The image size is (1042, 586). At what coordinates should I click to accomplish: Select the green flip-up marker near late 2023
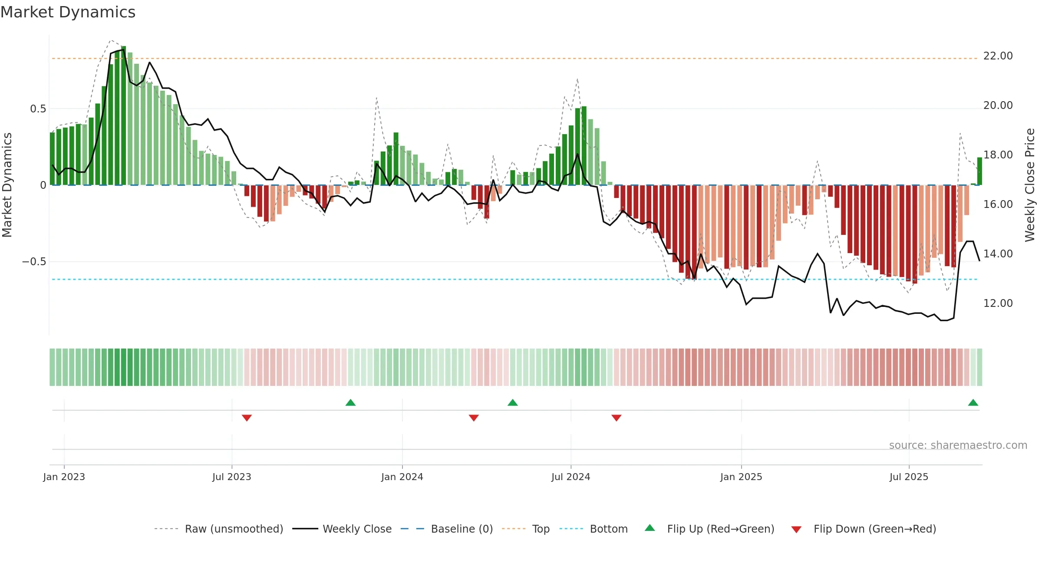[x=350, y=402]
